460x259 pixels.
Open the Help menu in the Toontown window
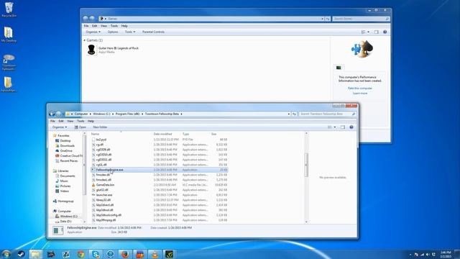coord(91,121)
